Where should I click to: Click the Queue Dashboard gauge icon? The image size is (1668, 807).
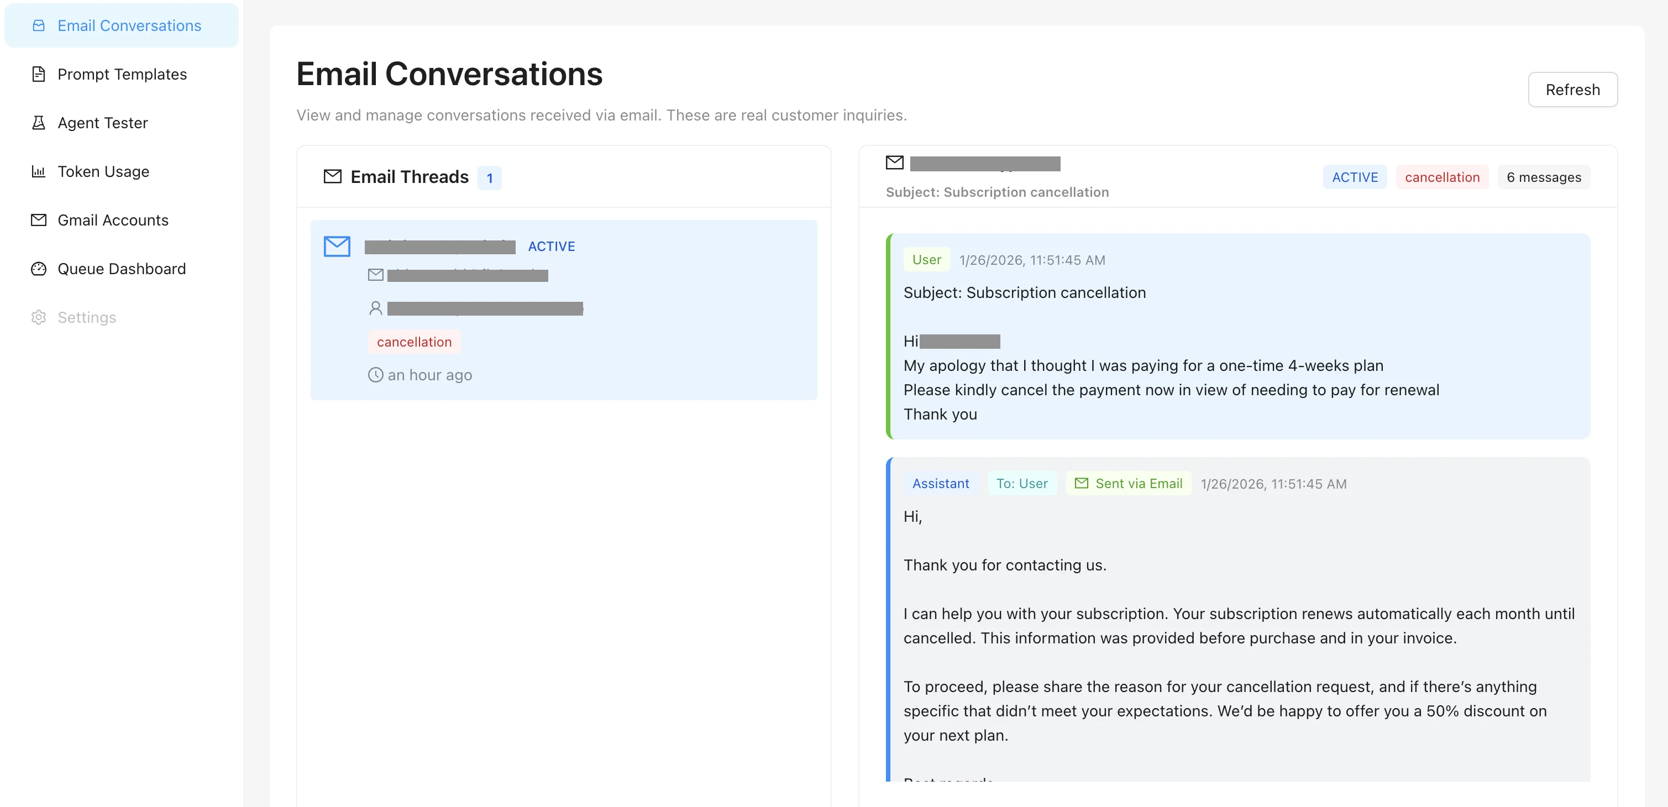click(39, 268)
